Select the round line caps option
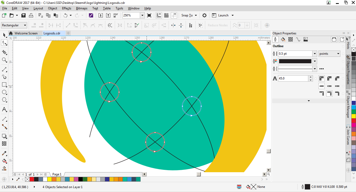 tap(329, 86)
